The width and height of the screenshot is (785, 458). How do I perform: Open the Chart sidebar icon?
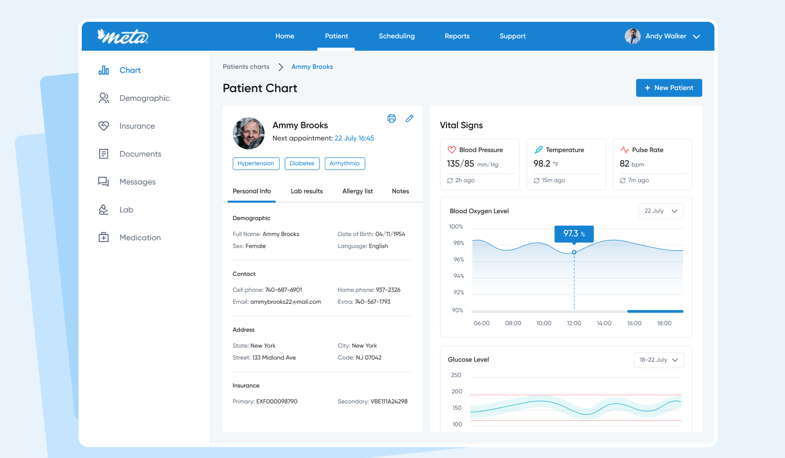(x=104, y=70)
